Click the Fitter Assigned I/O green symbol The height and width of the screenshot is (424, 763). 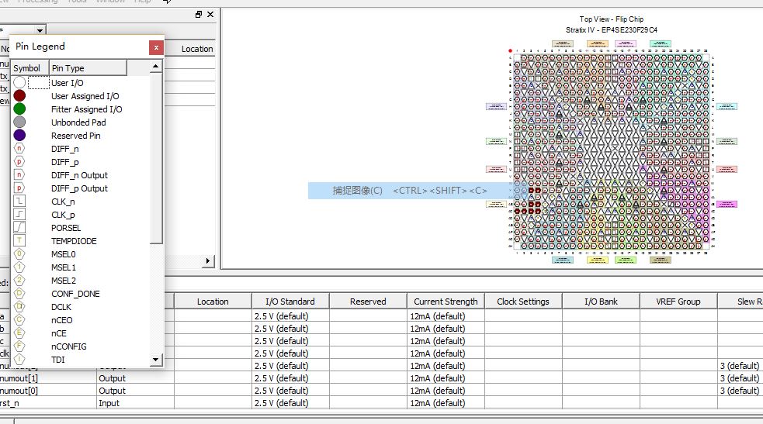(x=19, y=109)
